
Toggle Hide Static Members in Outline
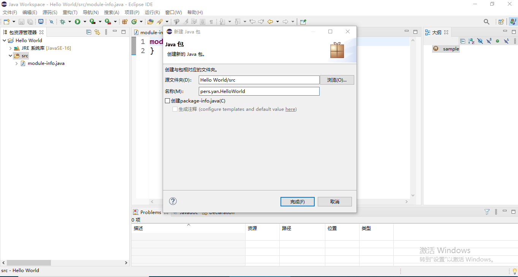pyautogui.click(x=489, y=41)
